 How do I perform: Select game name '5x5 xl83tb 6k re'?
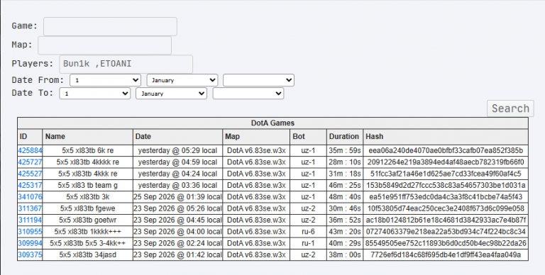click(87, 151)
